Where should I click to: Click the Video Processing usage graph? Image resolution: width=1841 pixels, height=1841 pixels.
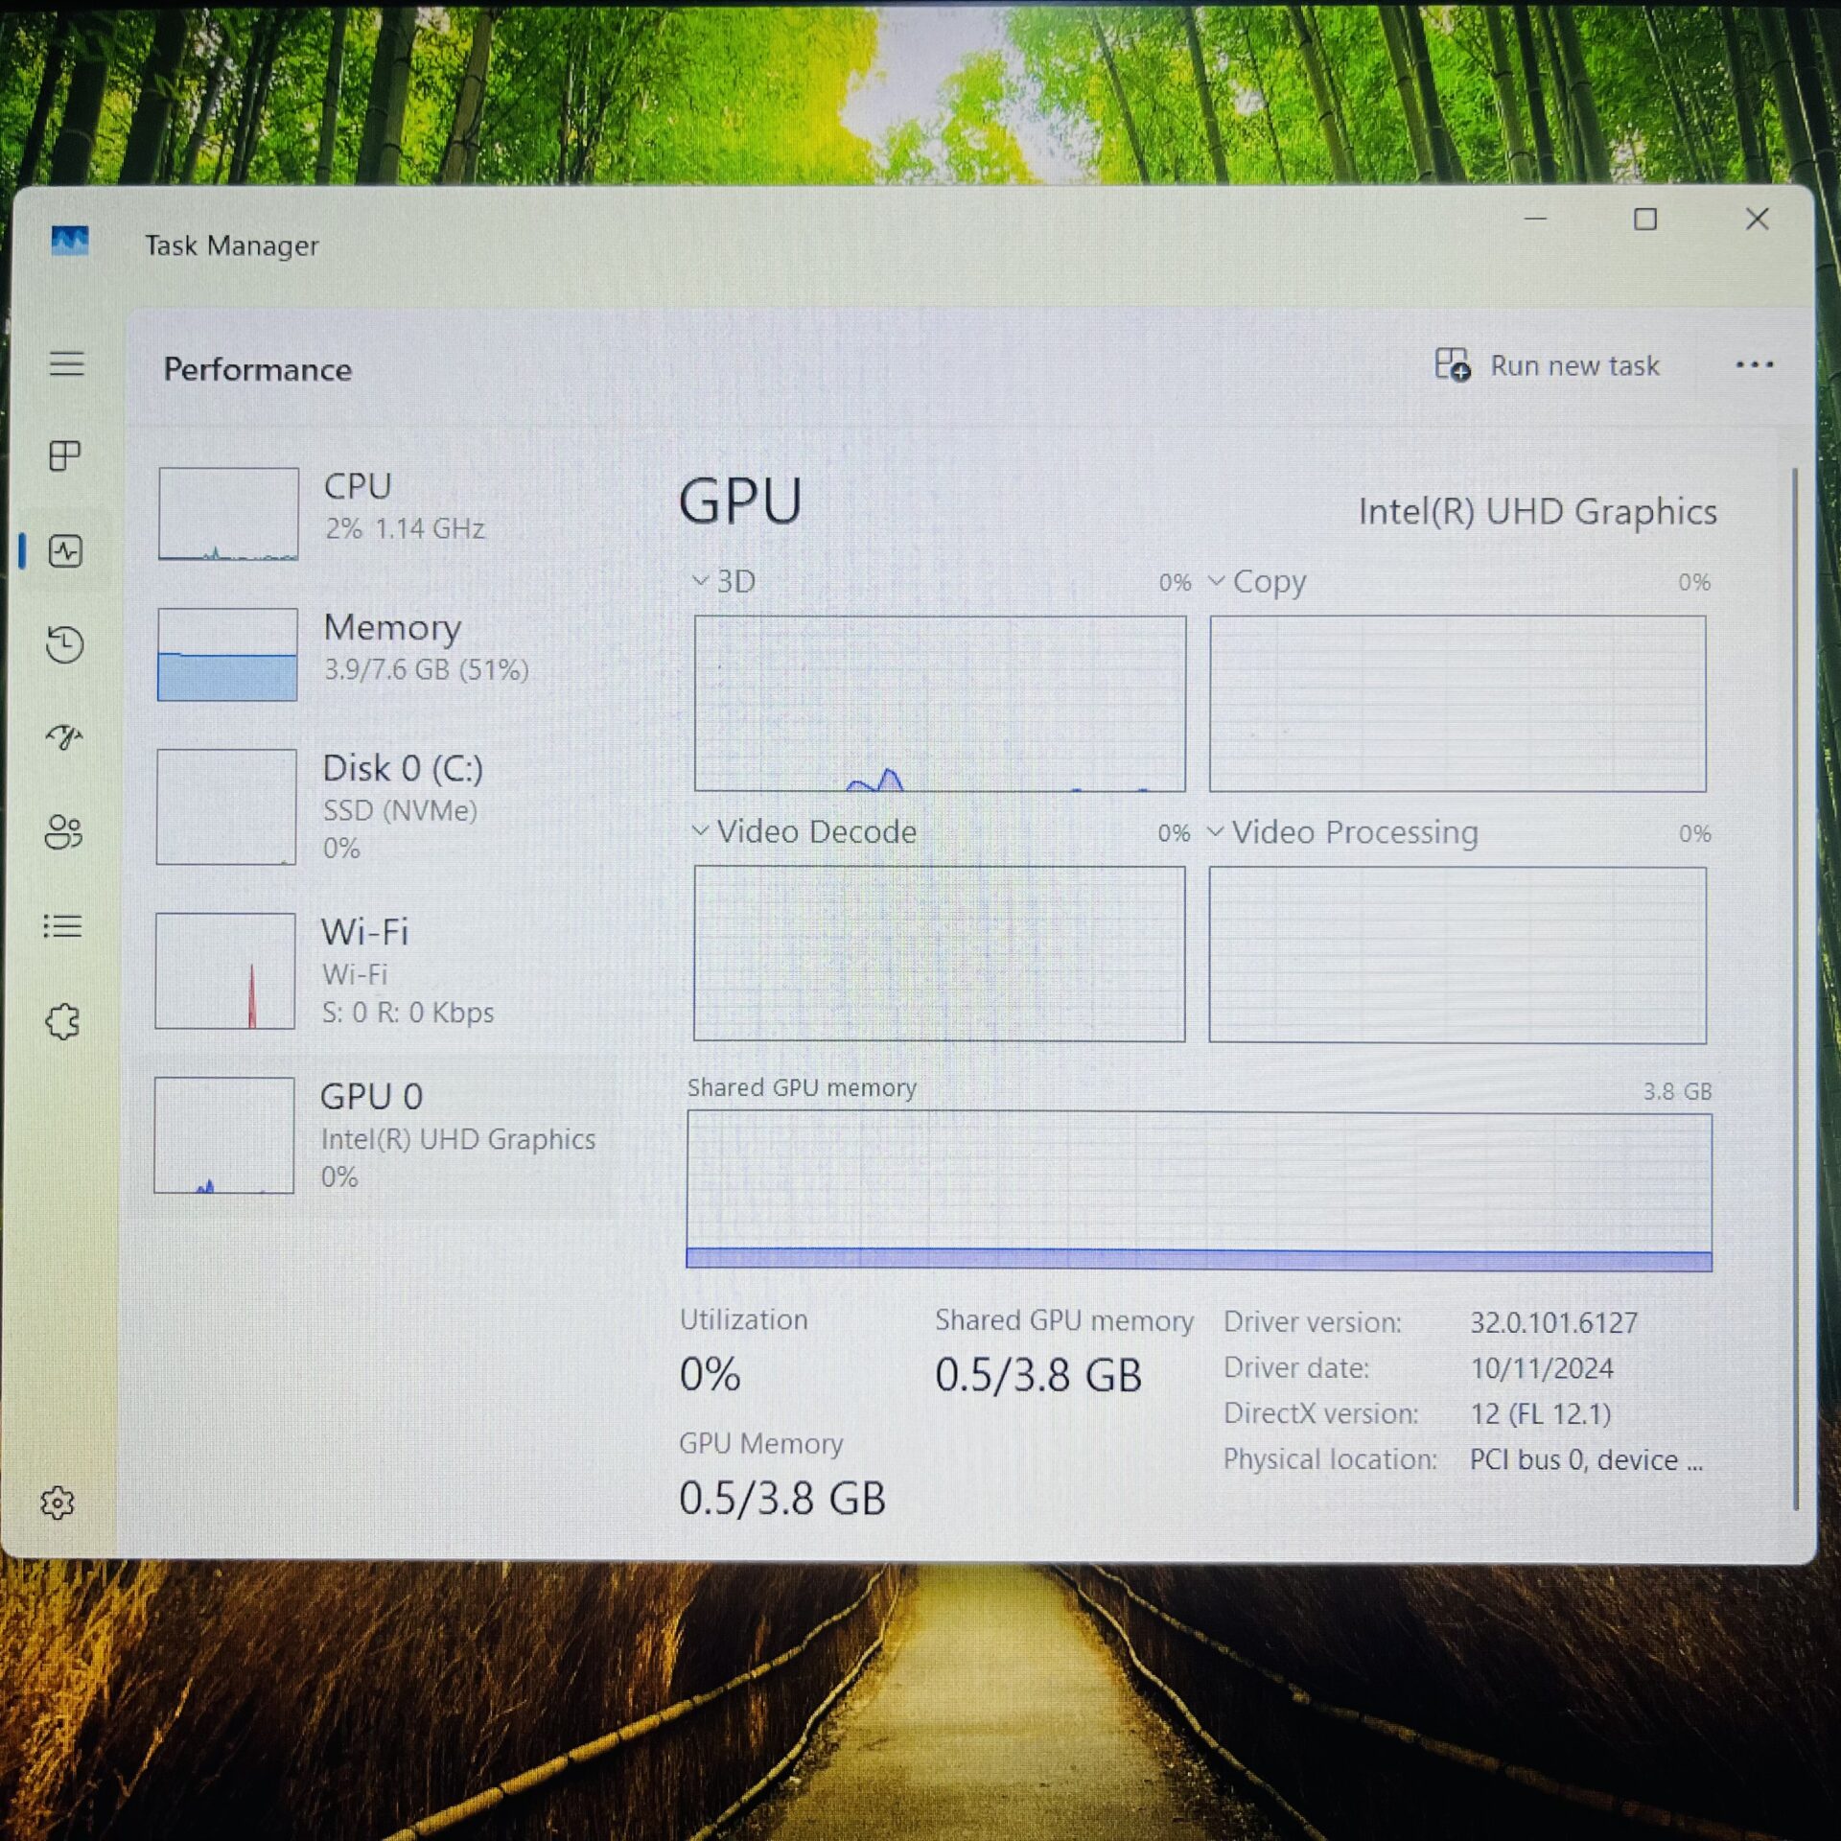click(x=1457, y=955)
